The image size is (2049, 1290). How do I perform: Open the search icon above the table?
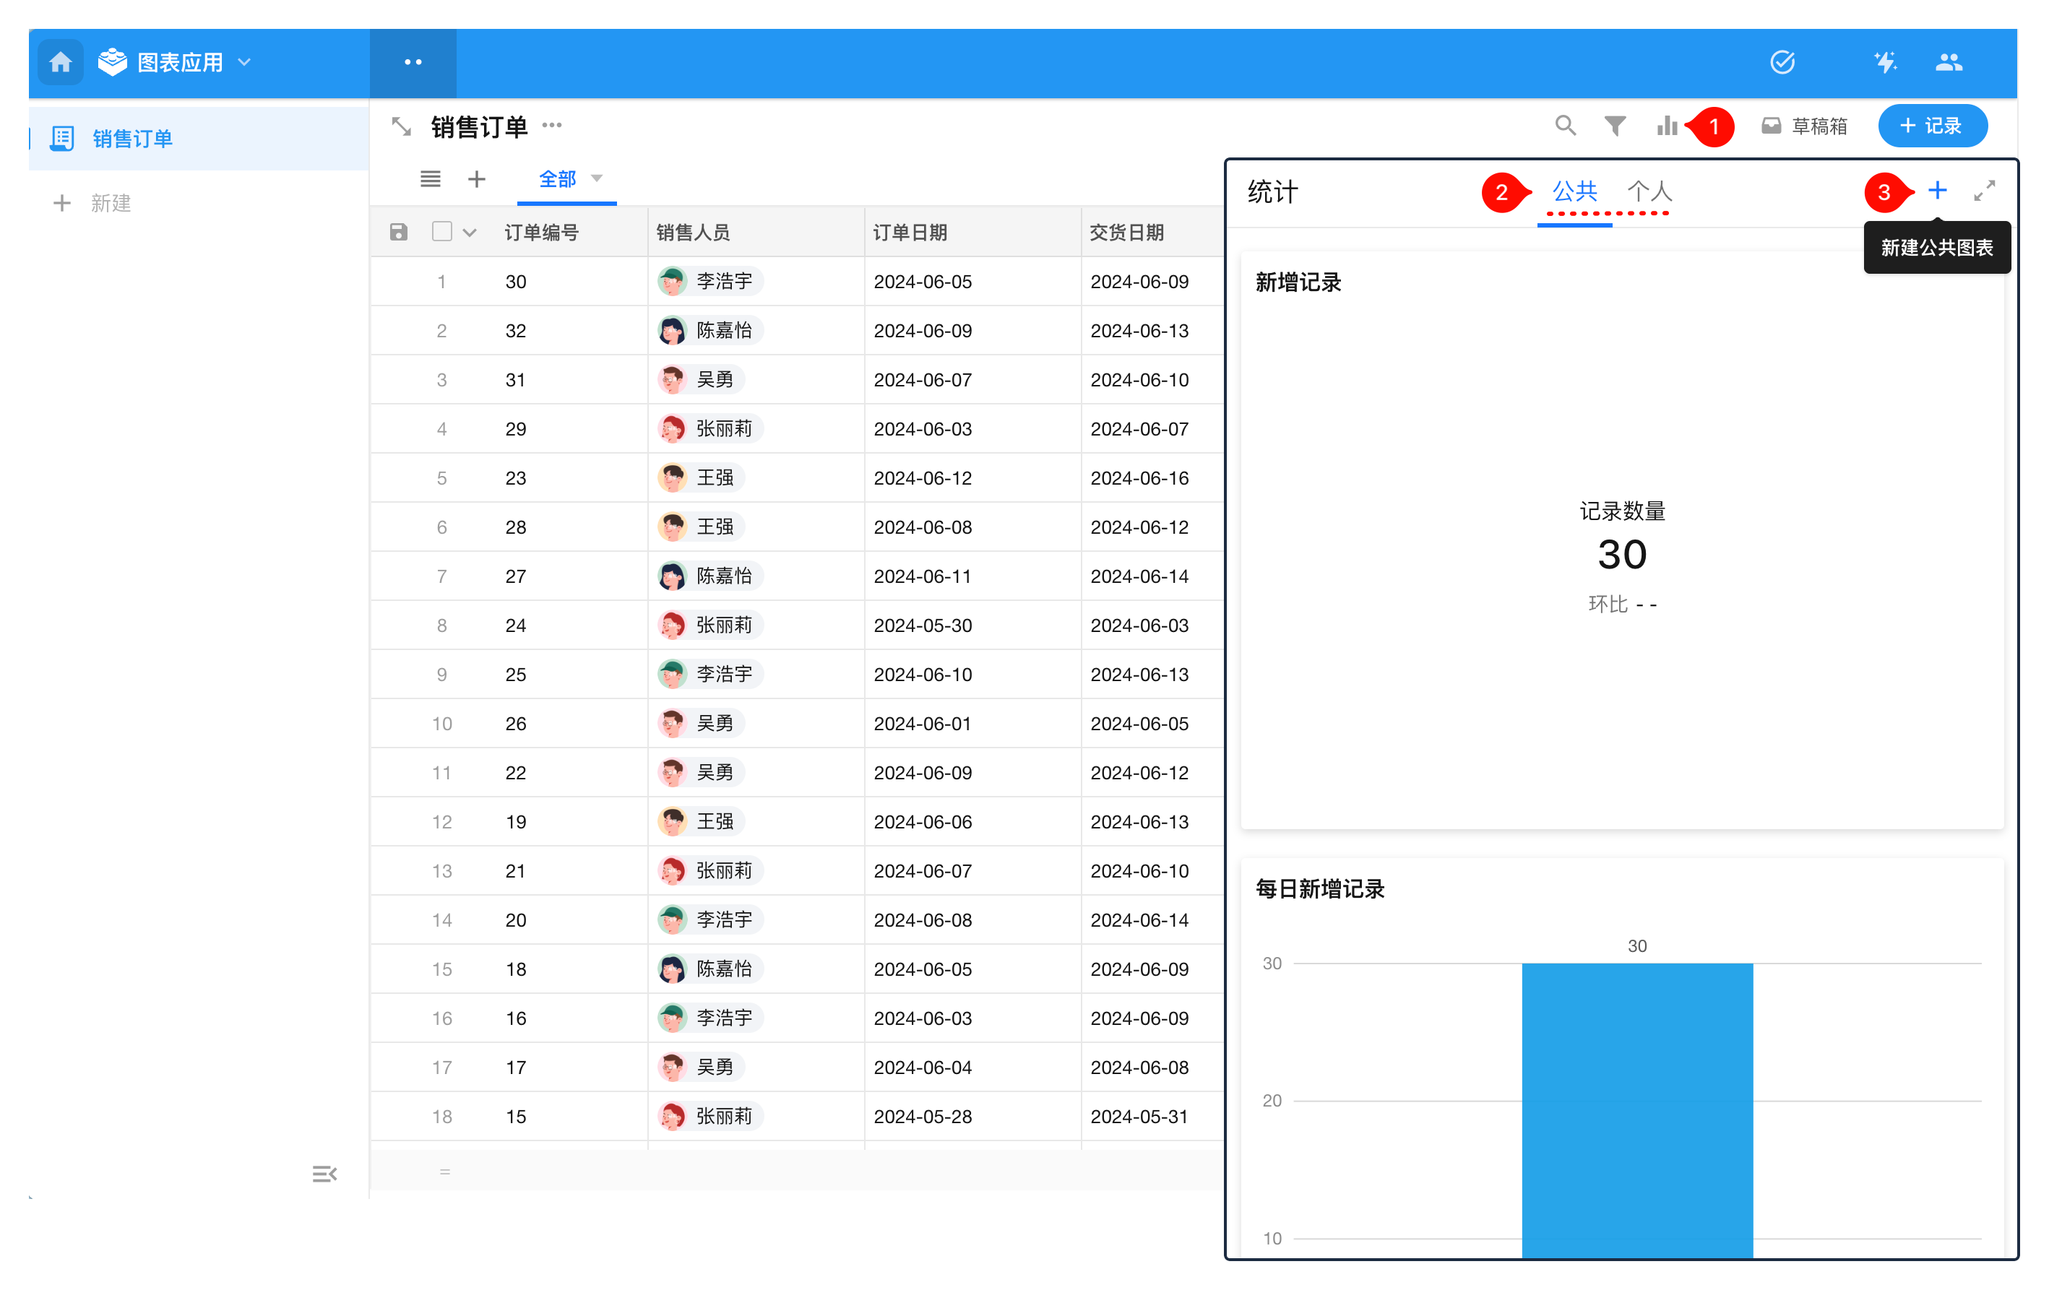pyautogui.click(x=1564, y=126)
